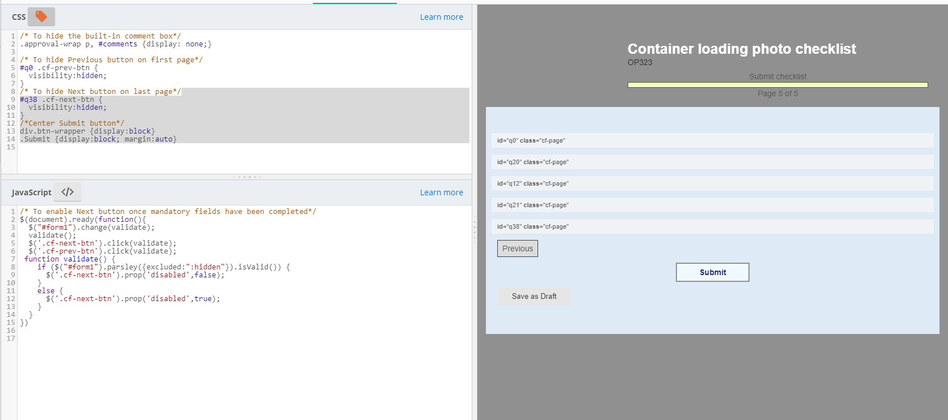
Task: Select the id="q0" cf-page row
Action: click(x=712, y=140)
